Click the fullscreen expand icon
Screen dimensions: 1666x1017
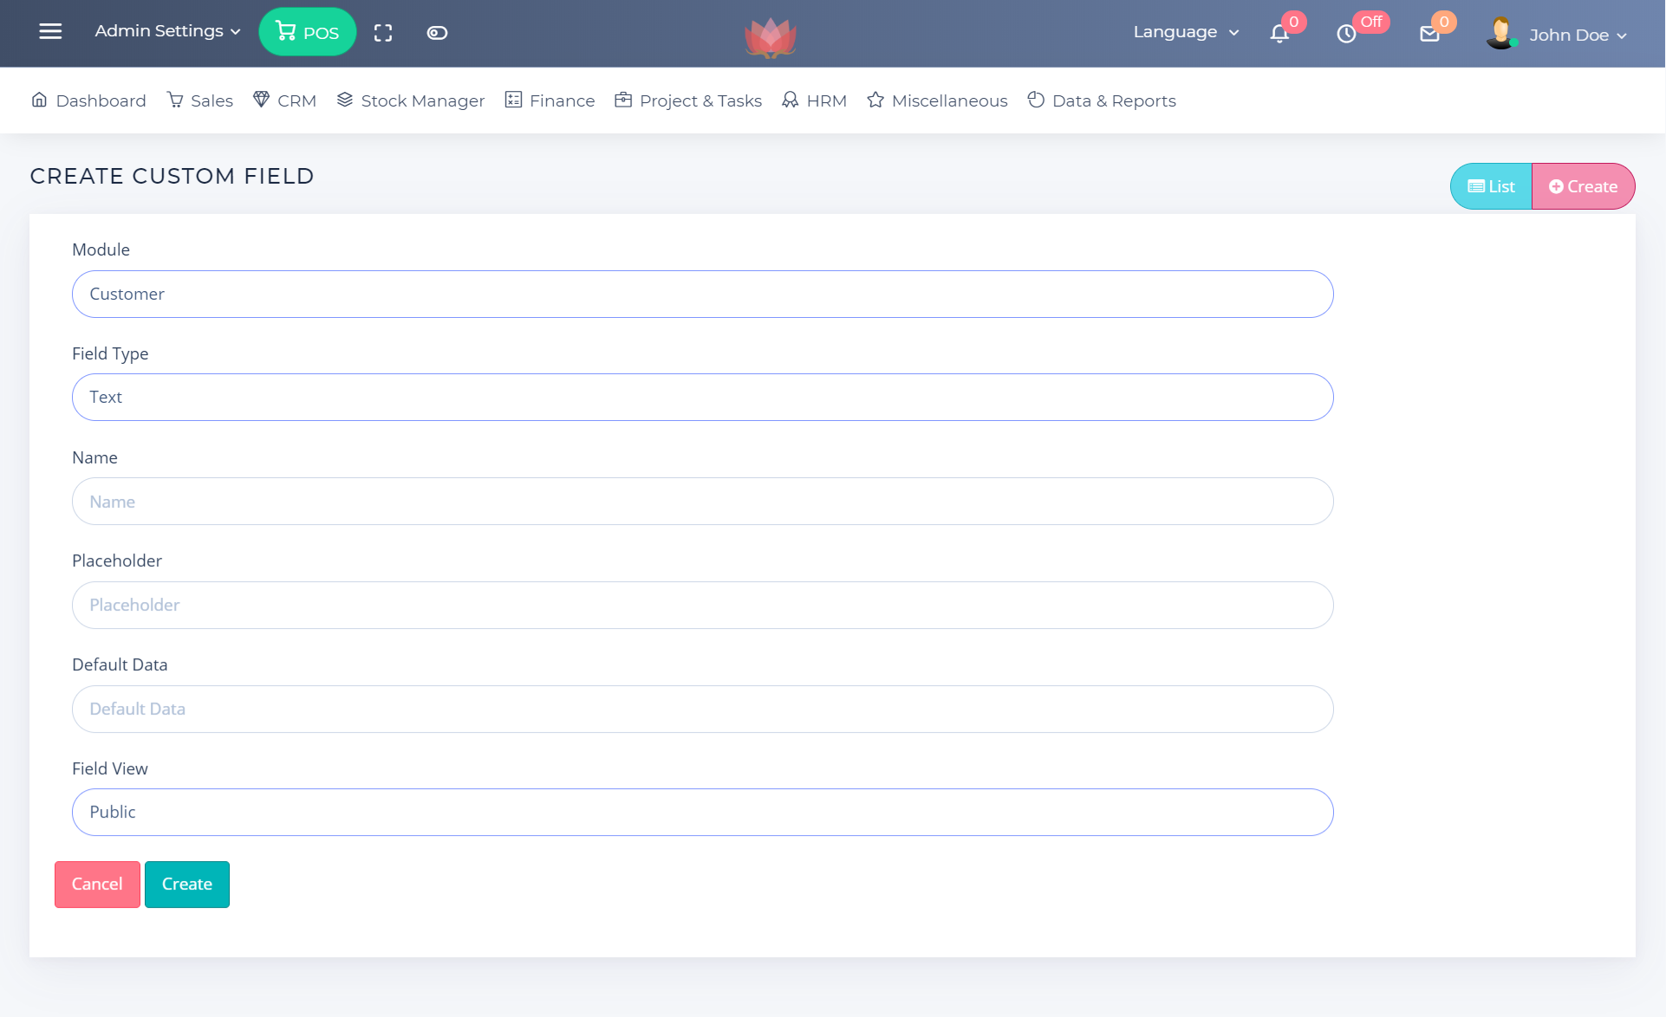(383, 33)
